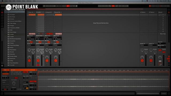Set track 1 Monitor to In

pos(28,42)
